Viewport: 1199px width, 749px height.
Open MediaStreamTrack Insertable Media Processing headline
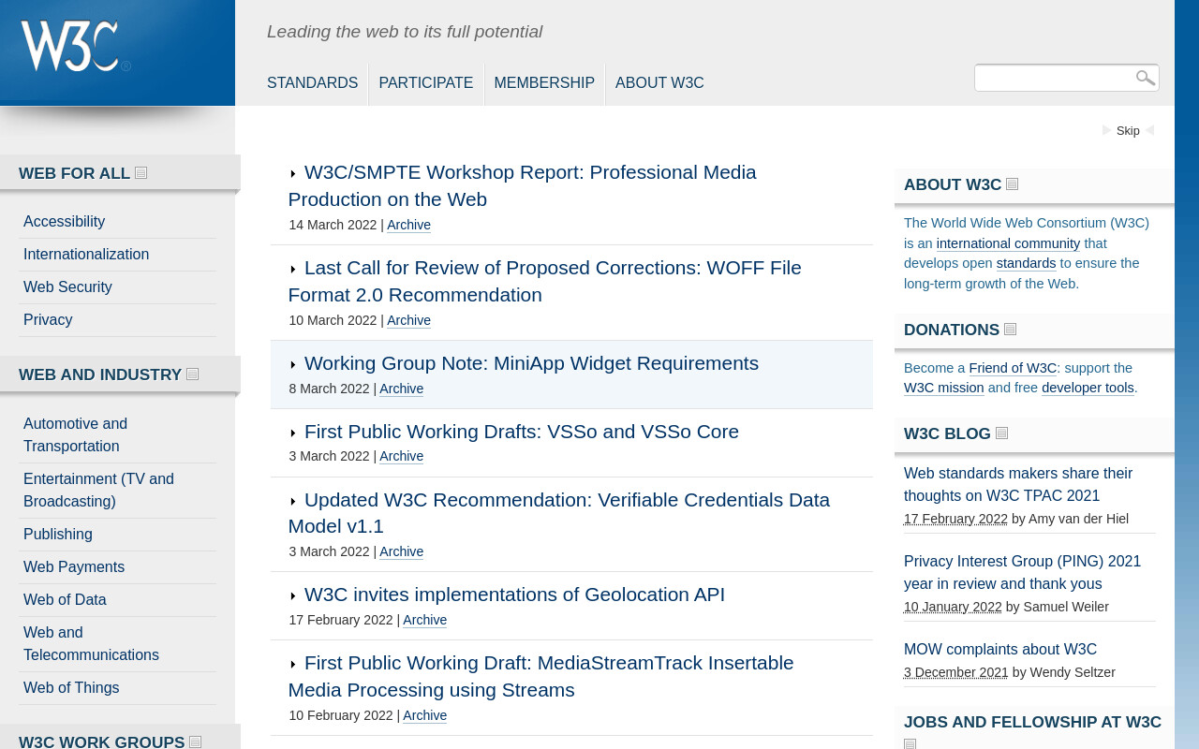[541, 676]
